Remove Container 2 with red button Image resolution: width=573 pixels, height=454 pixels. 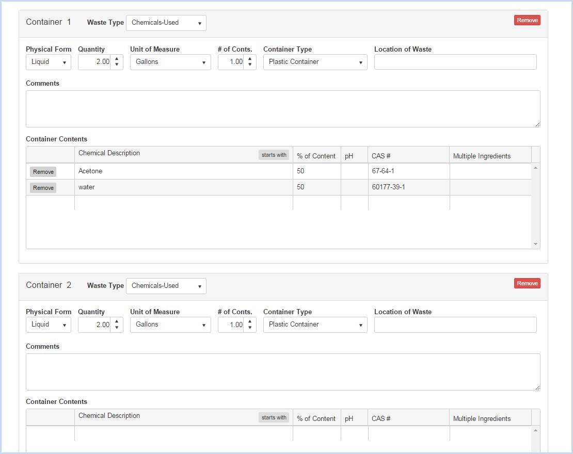point(527,283)
